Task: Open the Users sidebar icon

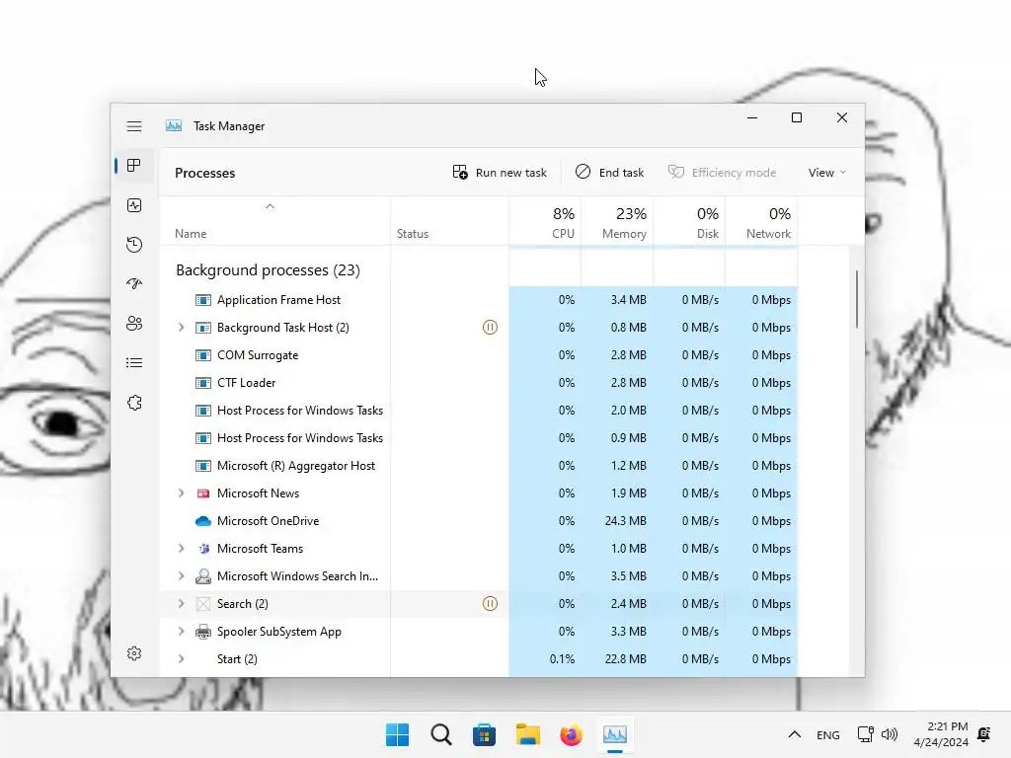Action: 134,324
